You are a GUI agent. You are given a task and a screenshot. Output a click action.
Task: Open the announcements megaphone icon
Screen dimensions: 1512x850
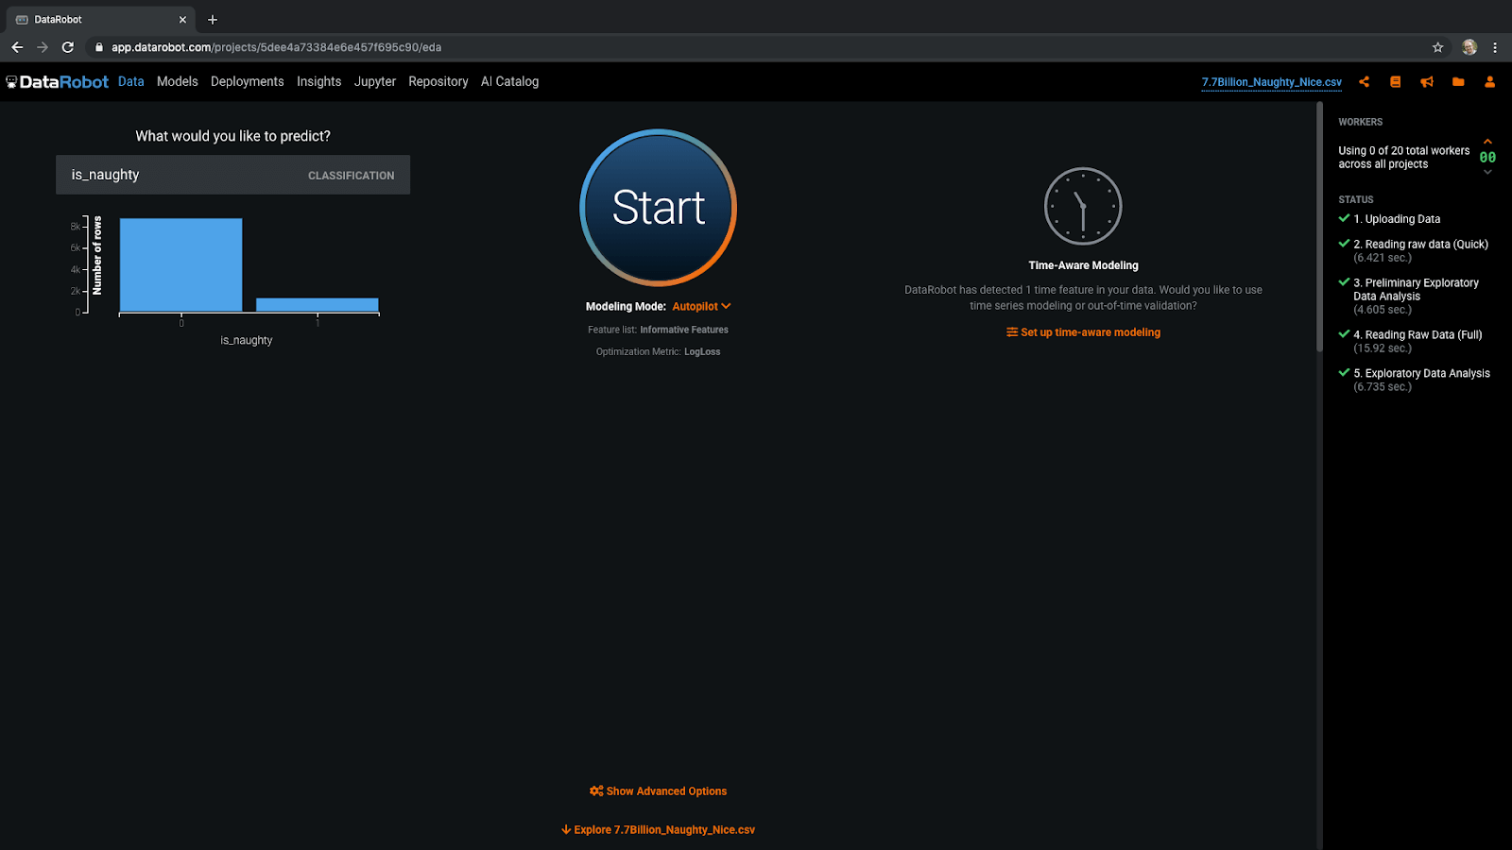(x=1427, y=82)
